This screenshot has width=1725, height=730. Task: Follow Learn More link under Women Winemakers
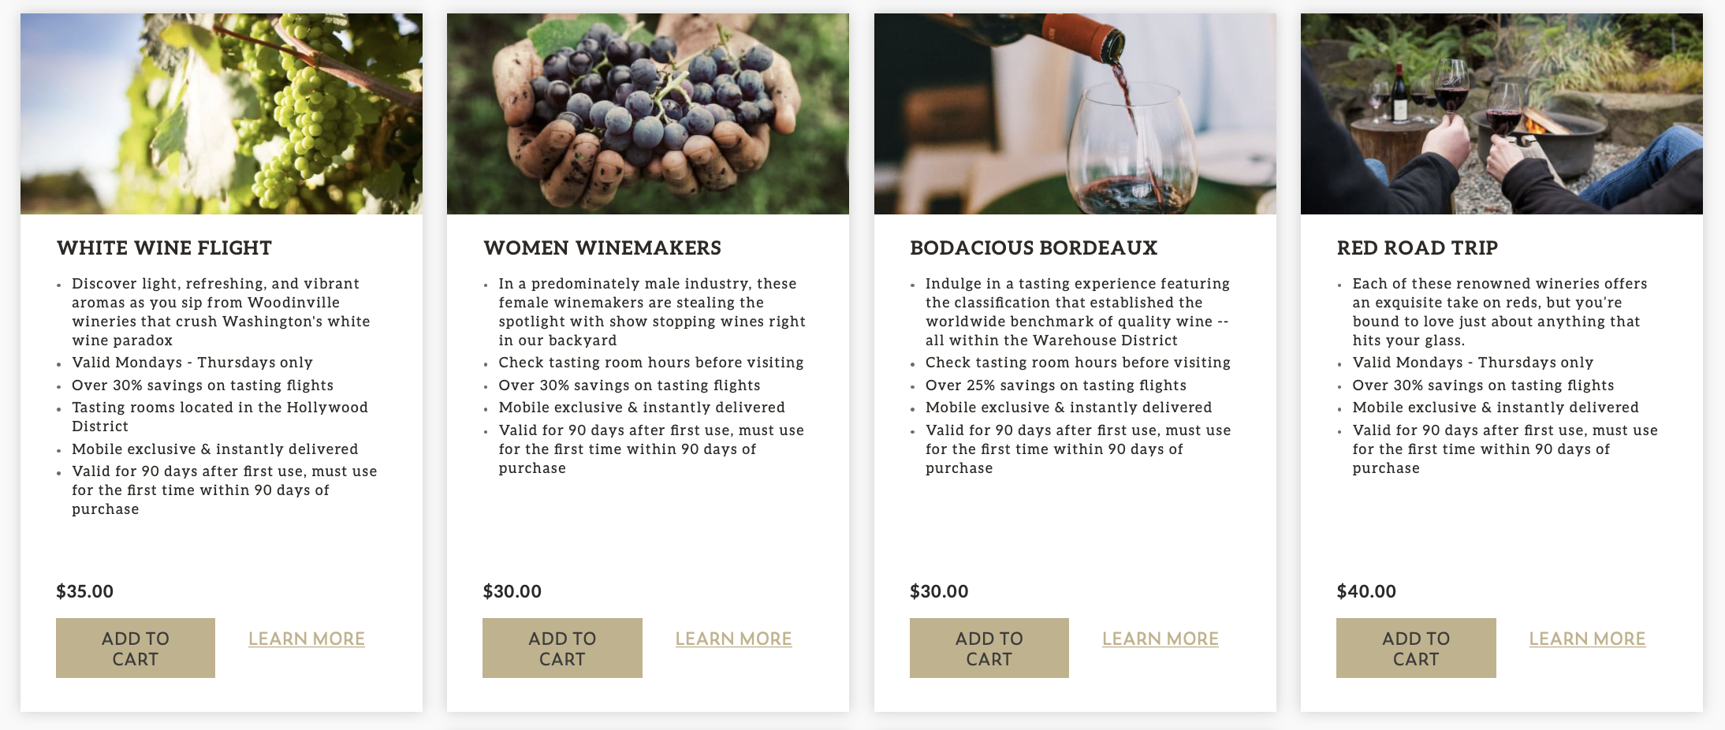click(733, 639)
